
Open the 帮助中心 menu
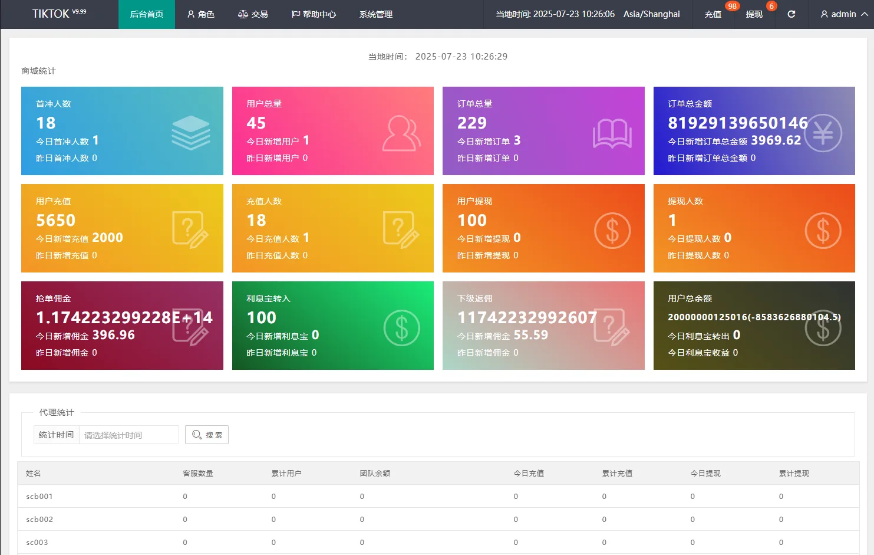coord(314,14)
